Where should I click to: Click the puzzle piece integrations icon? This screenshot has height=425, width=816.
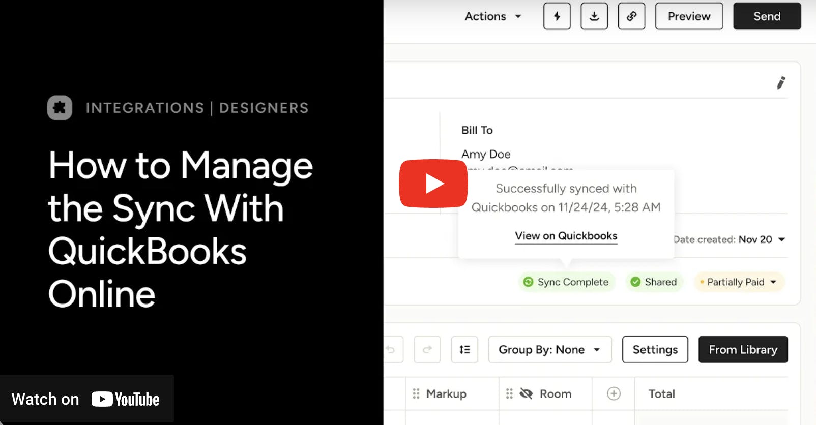pyautogui.click(x=60, y=108)
